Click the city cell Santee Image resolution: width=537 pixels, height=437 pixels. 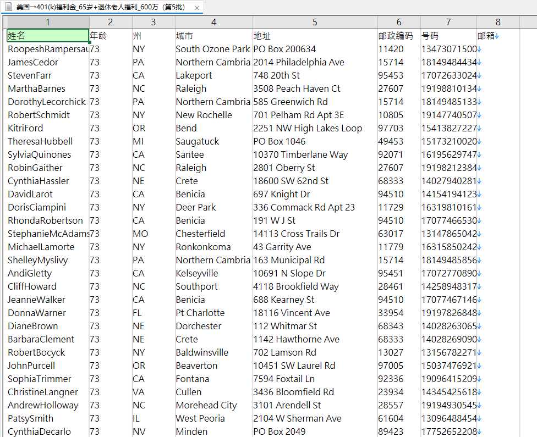point(190,154)
